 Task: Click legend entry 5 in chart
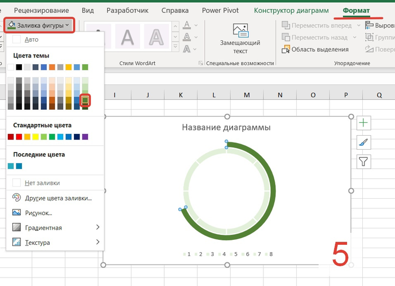234,254
